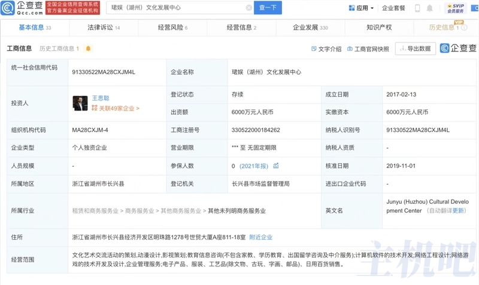Select the 企业发展 tab
479x285 pixels.
310,27
